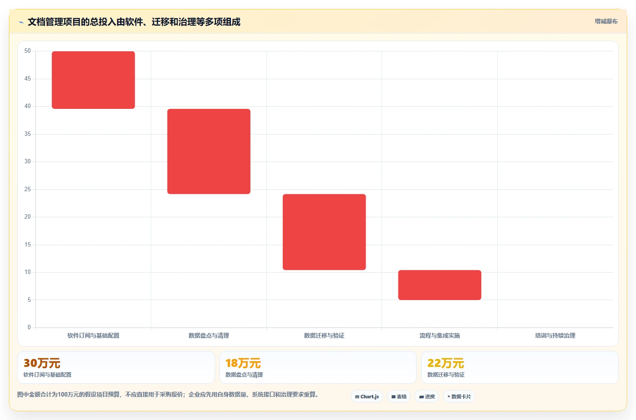Image resolution: width=636 pixels, height=420 pixels.
Task: Select the 进度 chip
Action: tap(427, 397)
